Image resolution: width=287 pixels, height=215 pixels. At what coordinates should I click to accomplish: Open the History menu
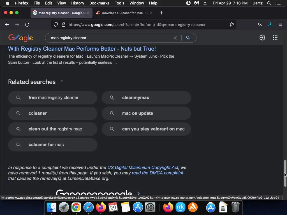pos(78,3)
